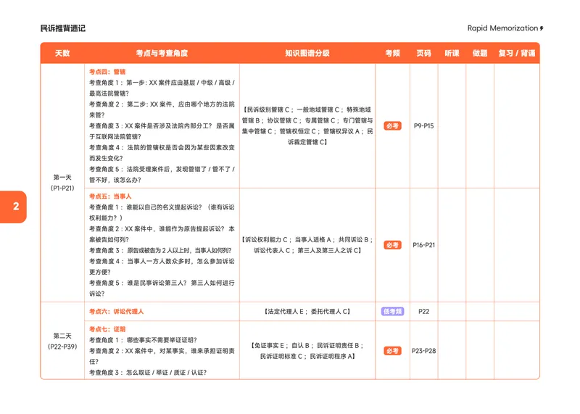Viewport: 580px width, 414px height.
Task: Click 证明 考查角度 3 about 取证/举证/质证/认证
Action: [148, 373]
